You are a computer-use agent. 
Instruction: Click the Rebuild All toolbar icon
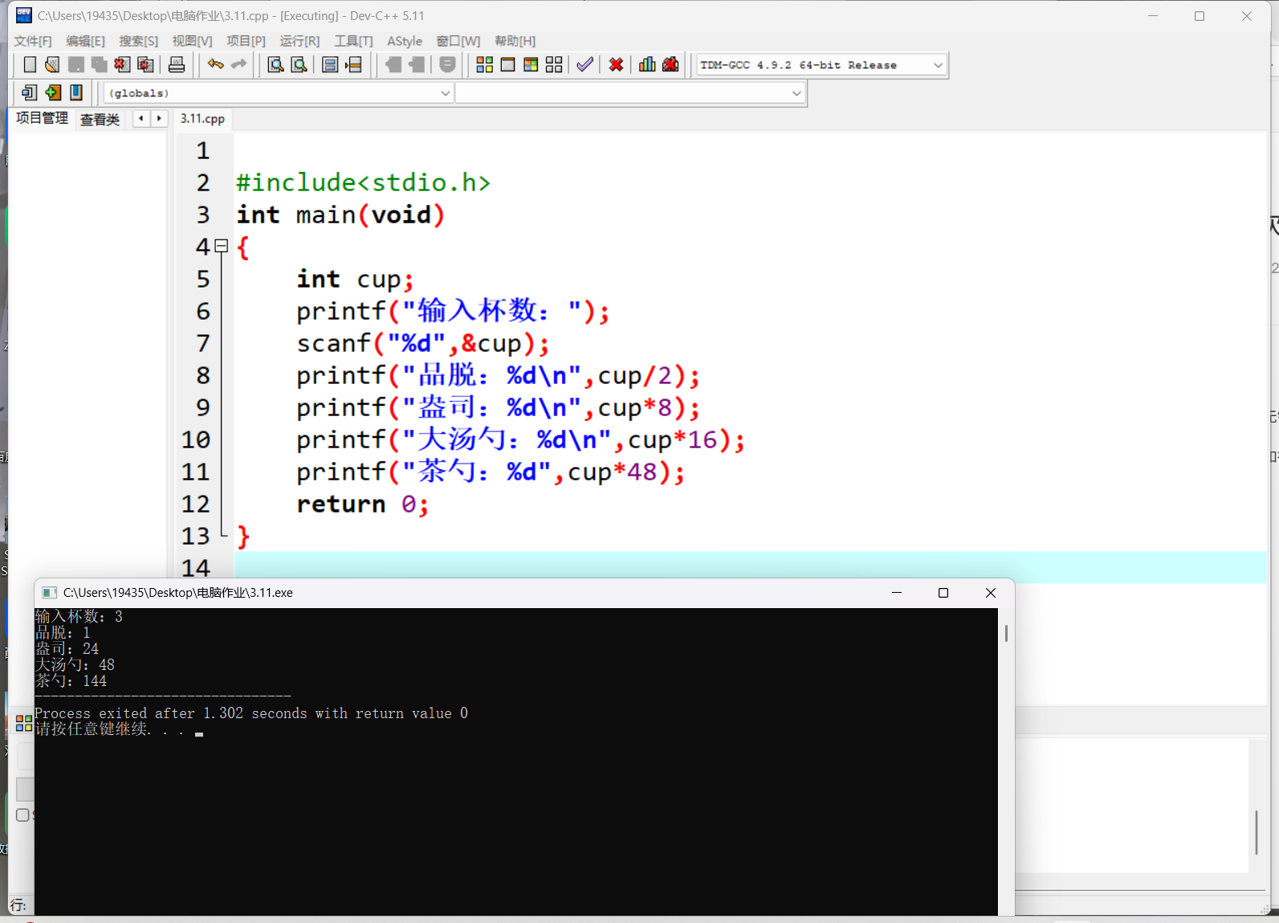[554, 65]
